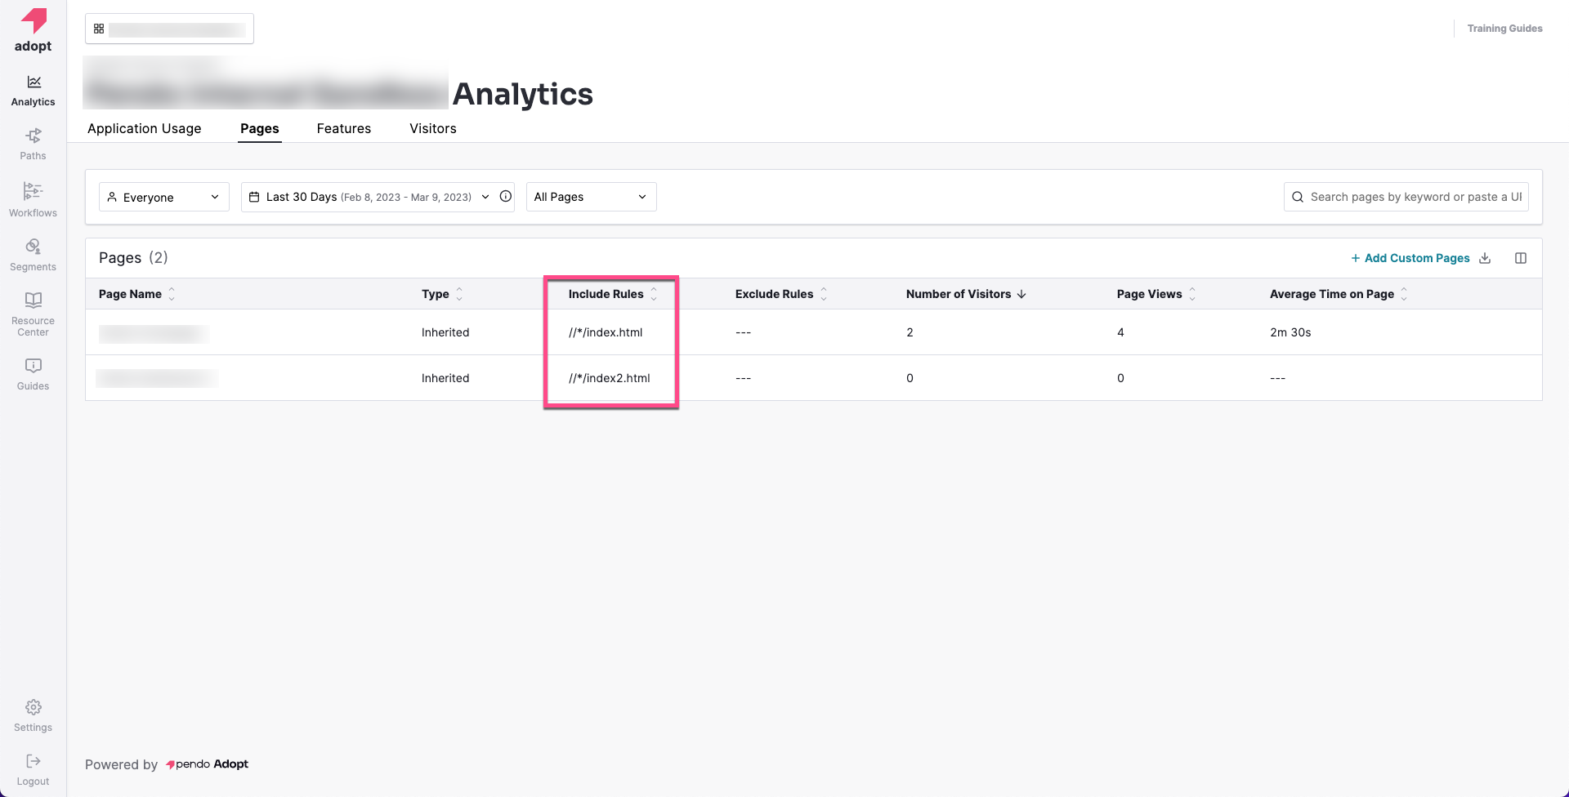Go to Paths in the sidebar
The height and width of the screenshot is (797, 1569).
[x=33, y=145]
